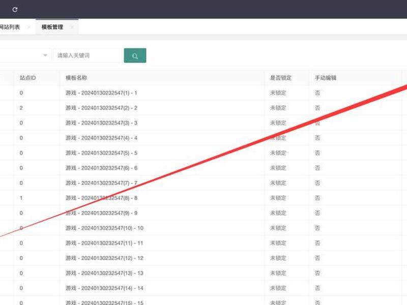Select row 游戏 - 20240130232547(11) - 11
407x305 pixels.
203,243
